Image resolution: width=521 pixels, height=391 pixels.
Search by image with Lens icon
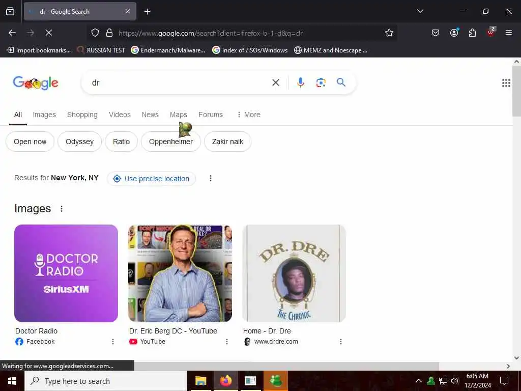click(321, 82)
